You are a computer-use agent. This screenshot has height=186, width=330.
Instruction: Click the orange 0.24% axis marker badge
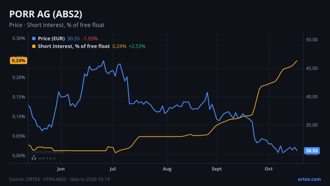[19, 61]
